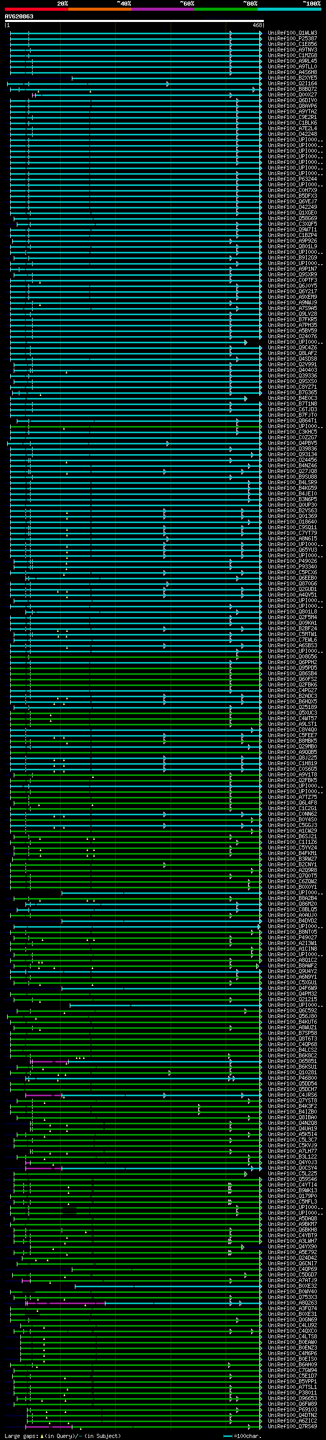326x1440 pixels.
Task: Select the UniRef100_B5DFX3 label
Action: coord(292,196)
